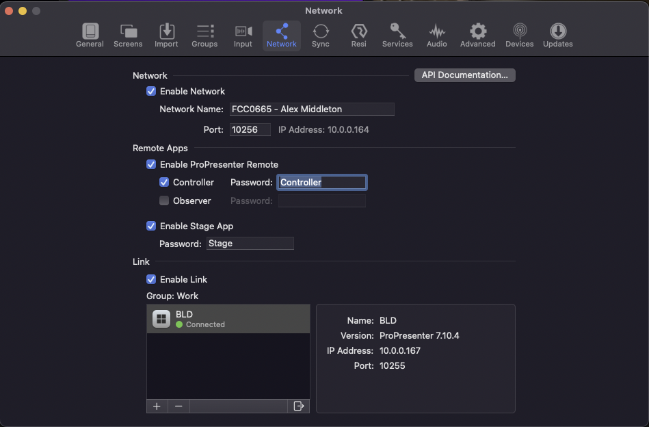Open the Input preferences pane

tap(243, 36)
